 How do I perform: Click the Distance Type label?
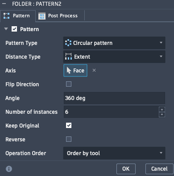point(23,57)
